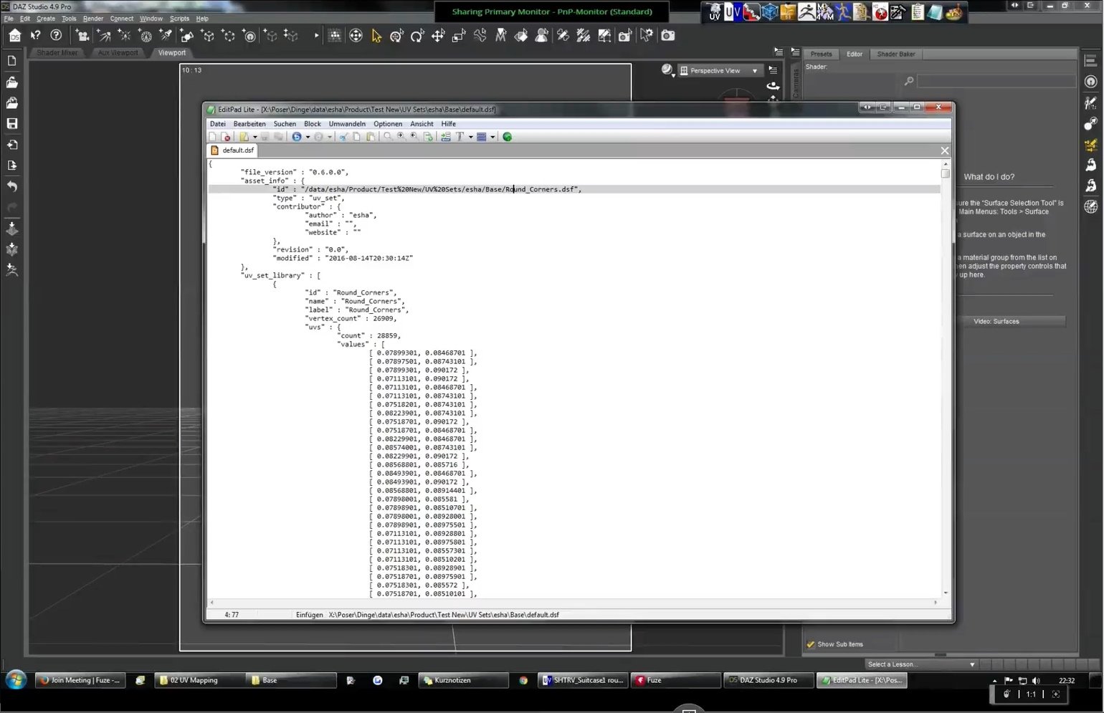The height and width of the screenshot is (713, 1104).
Task: Open the EditPad open-file dropdown arrow
Action: tap(254, 137)
